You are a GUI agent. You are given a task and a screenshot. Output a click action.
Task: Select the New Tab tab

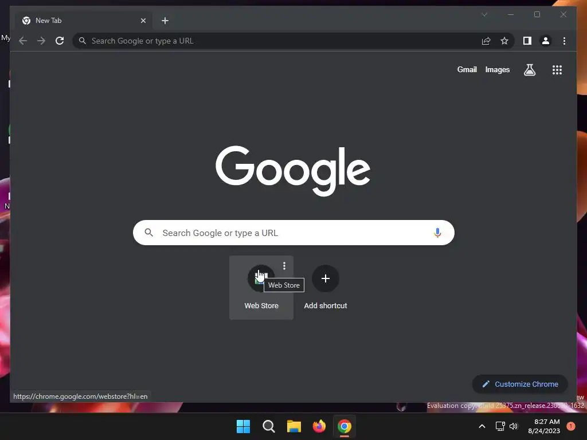pyautogui.click(x=84, y=21)
